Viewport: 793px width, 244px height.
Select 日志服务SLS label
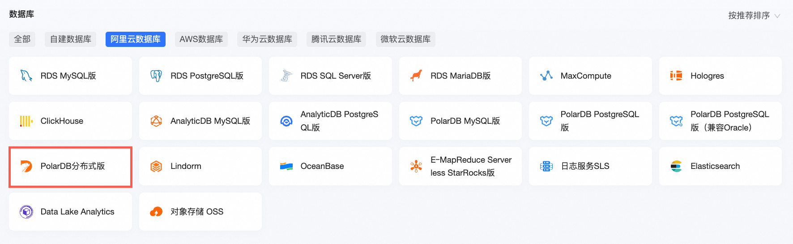pos(585,166)
